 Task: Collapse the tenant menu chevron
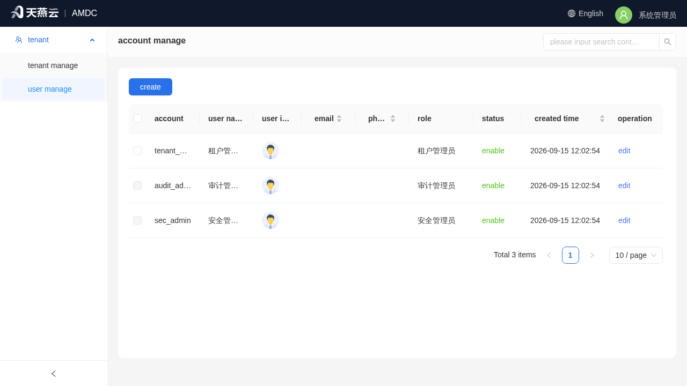point(92,40)
